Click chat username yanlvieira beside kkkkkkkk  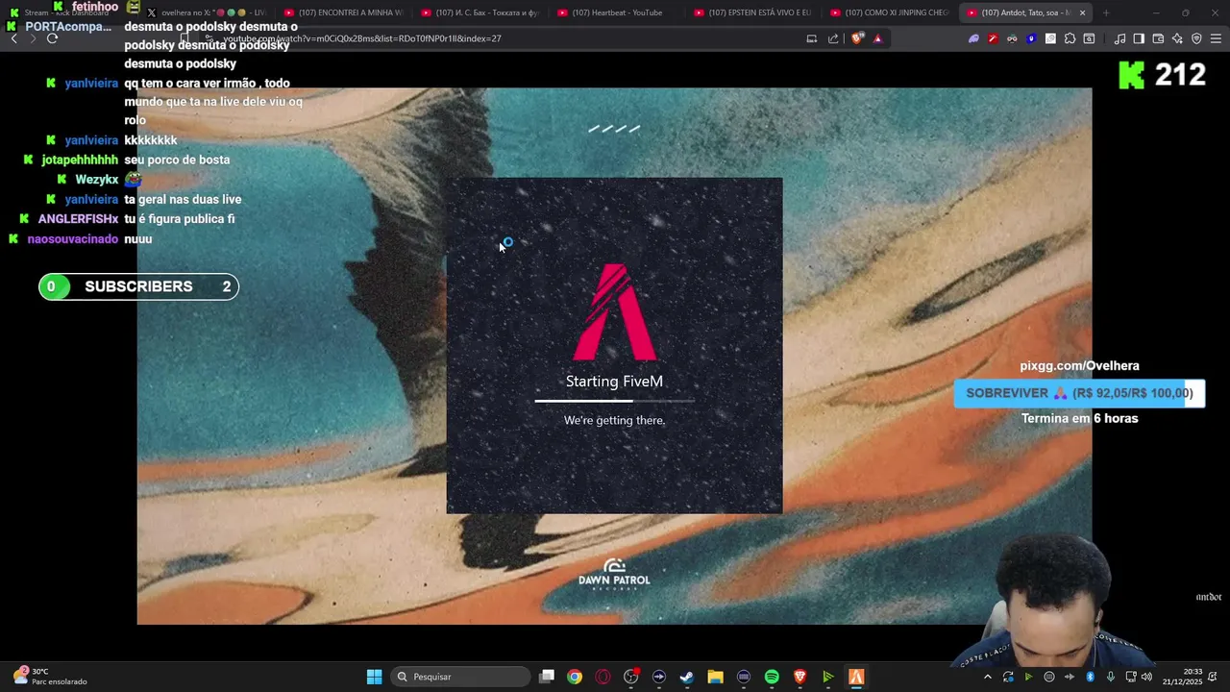tap(92, 140)
